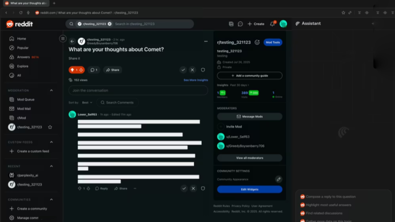The height and width of the screenshot is (222, 395).
Task: Collapse the Custom Feeds section
Action: coord(52,142)
